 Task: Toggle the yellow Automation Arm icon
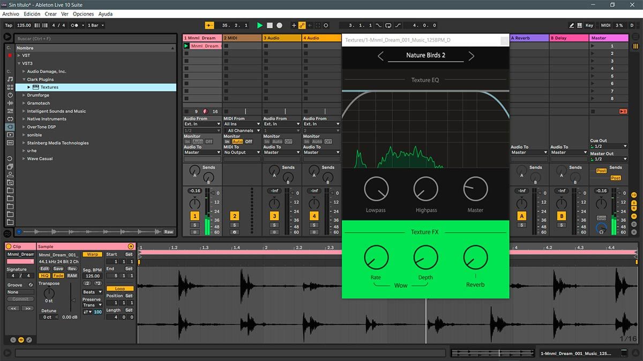click(x=302, y=25)
